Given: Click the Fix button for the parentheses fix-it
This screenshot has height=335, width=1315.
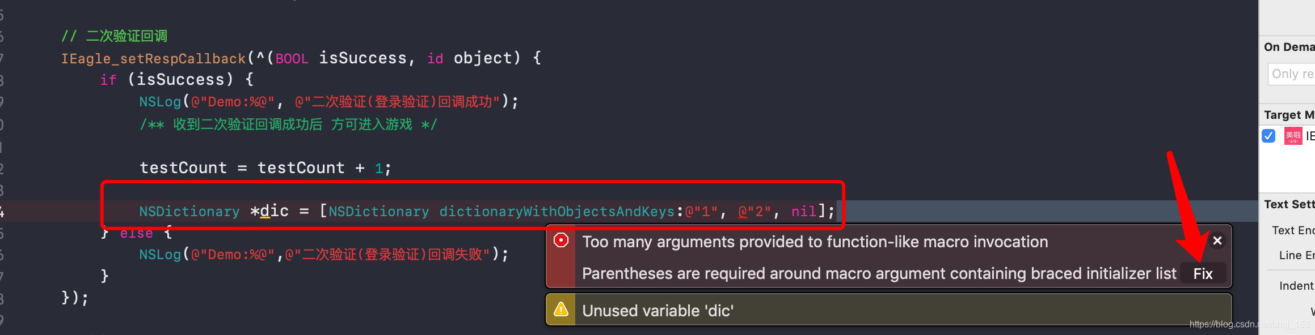Looking at the screenshot, I should click(x=1203, y=273).
